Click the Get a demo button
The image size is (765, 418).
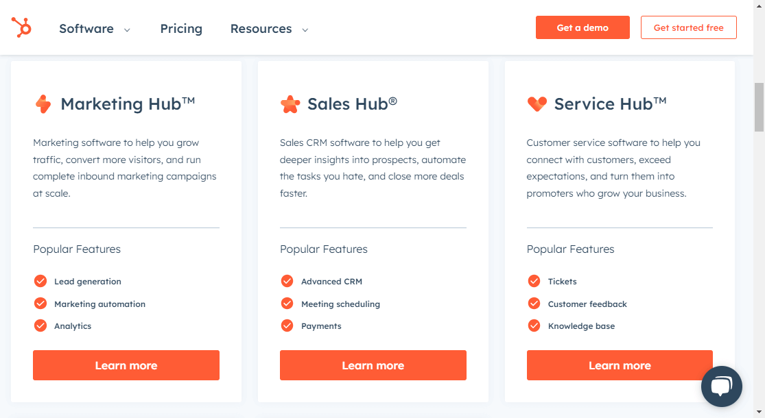coord(582,27)
